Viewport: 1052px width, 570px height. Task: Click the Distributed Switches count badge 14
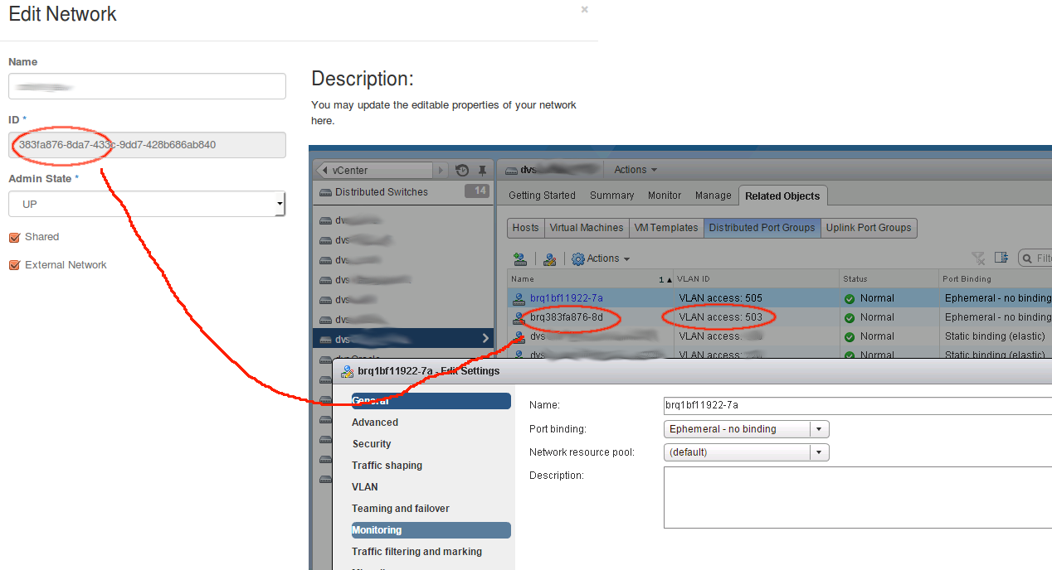476,191
